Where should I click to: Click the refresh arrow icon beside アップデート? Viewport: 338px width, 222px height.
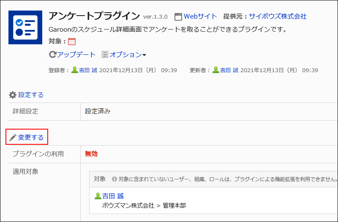click(52, 55)
